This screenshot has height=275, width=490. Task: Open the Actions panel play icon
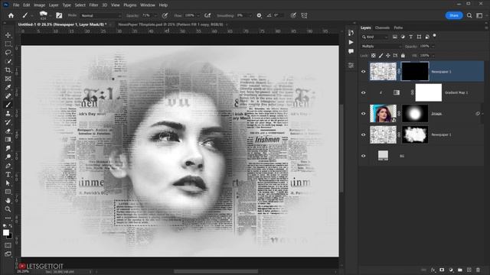(x=351, y=42)
